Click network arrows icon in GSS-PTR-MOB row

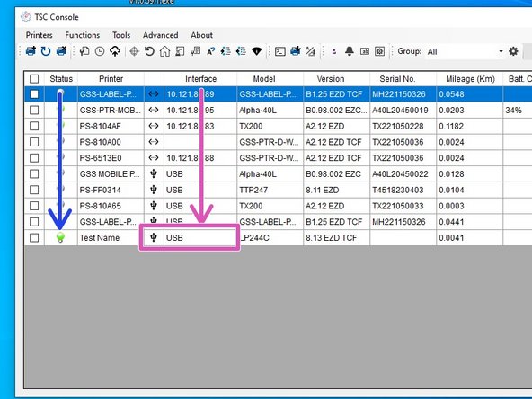pyautogui.click(x=154, y=110)
